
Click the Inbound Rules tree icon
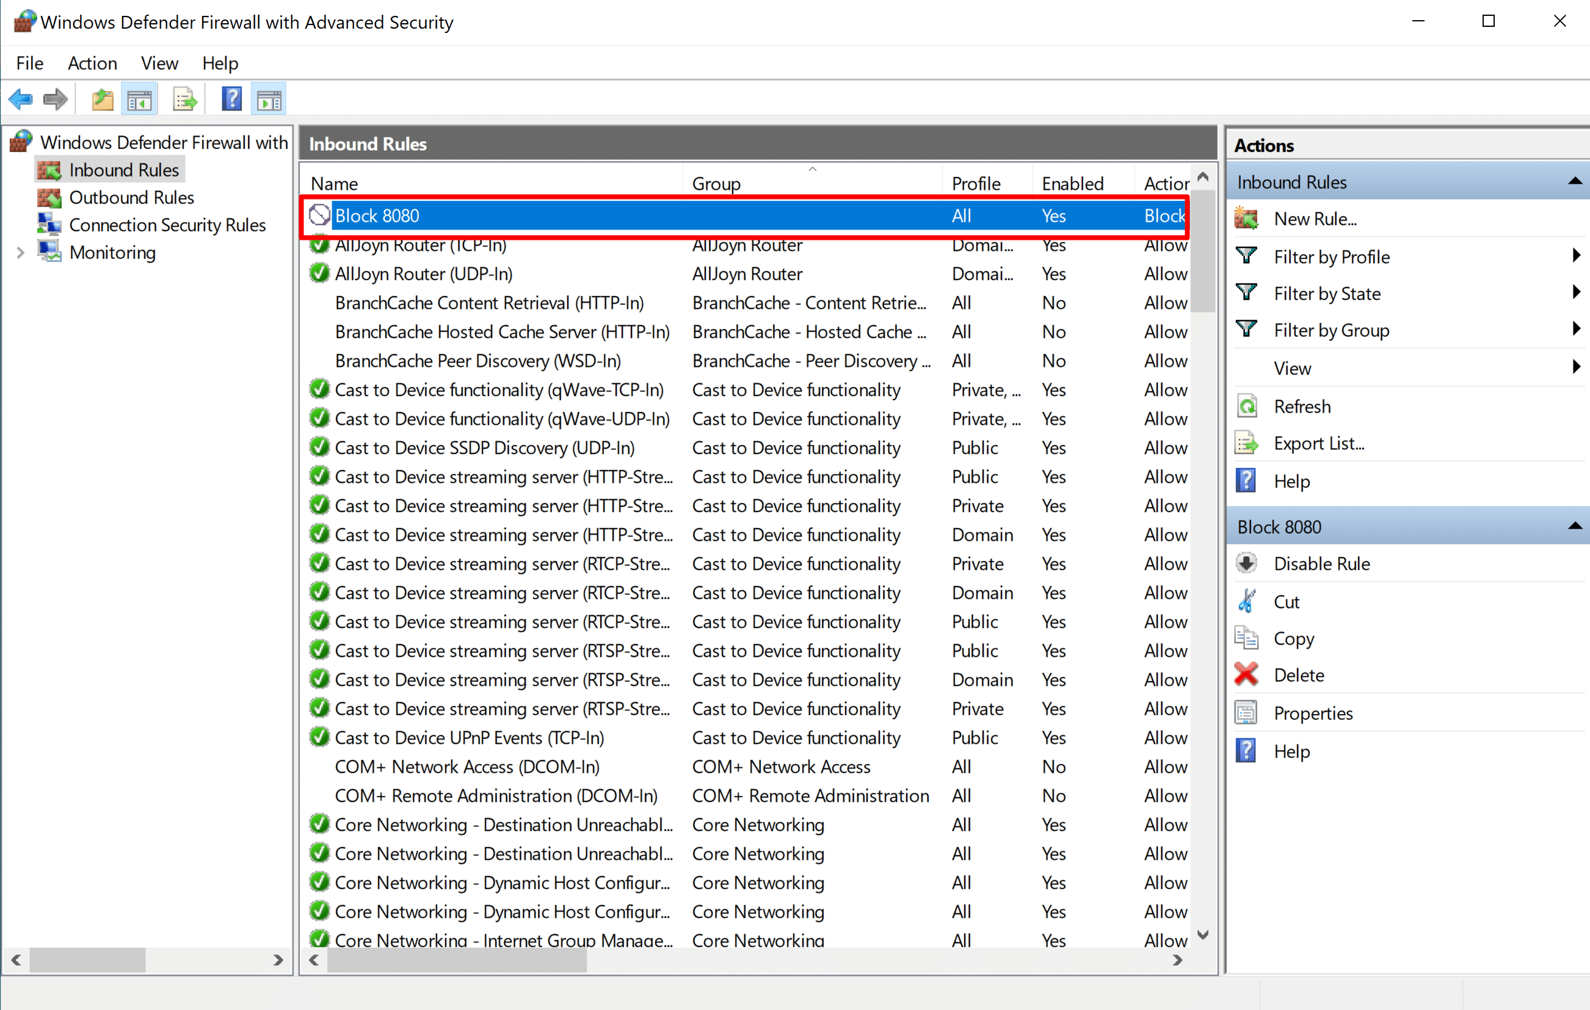(x=49, y=170)
